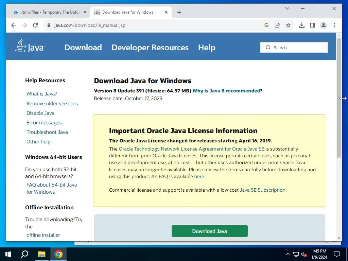Open the 'offline installer' link
The height and width of the screenshot is (261, 348).
point(43,235)
